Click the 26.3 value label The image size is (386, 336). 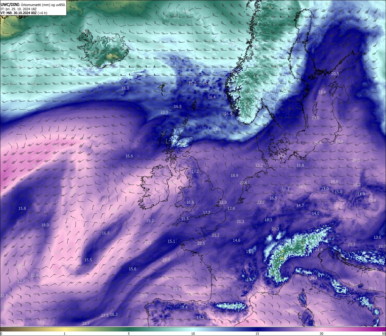(302, 187)
